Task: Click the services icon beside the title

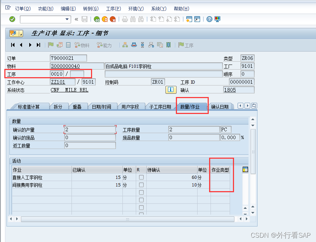Action: pos(16,34)
